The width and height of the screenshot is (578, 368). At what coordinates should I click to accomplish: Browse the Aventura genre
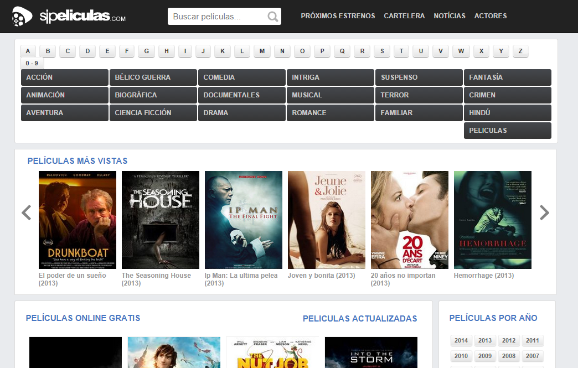coord(65,113)
